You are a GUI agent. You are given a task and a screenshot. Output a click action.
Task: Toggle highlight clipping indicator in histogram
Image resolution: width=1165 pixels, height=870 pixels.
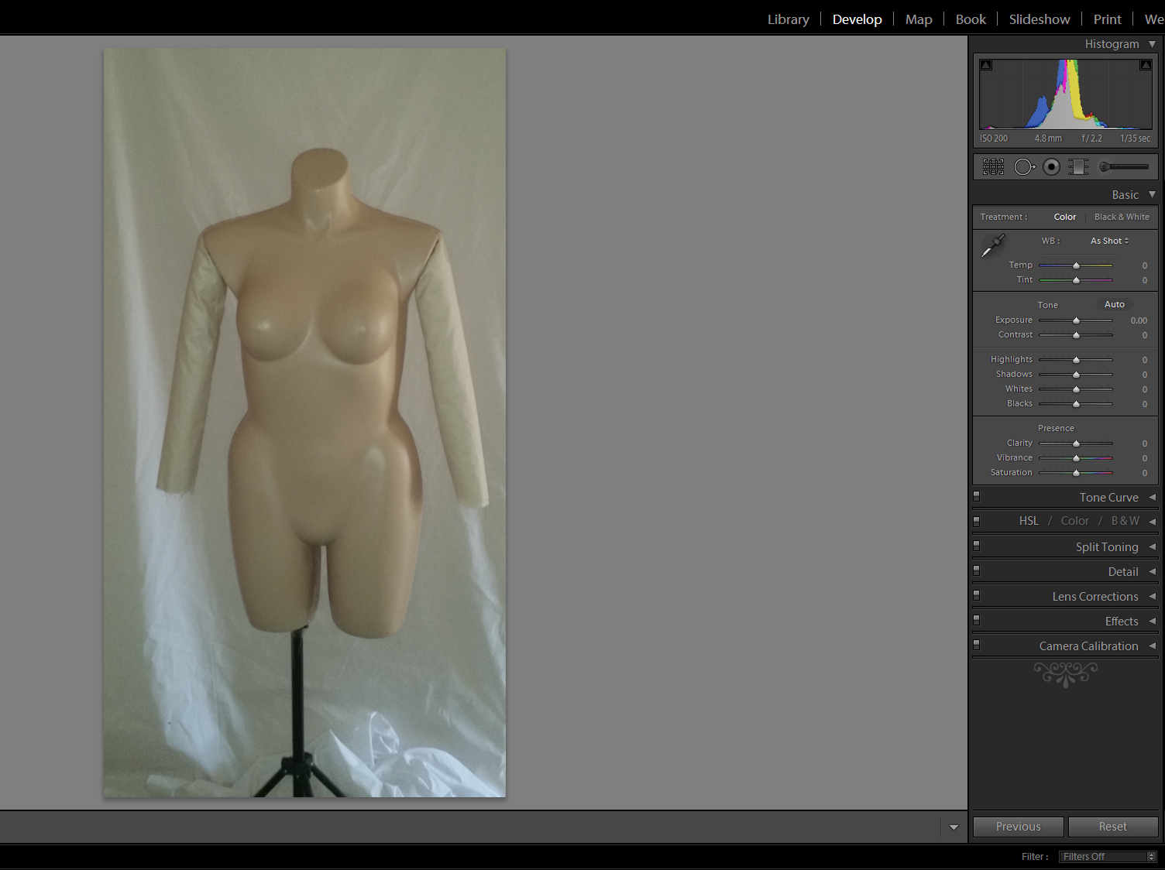pyautogui.click(x=1146, y=65)
